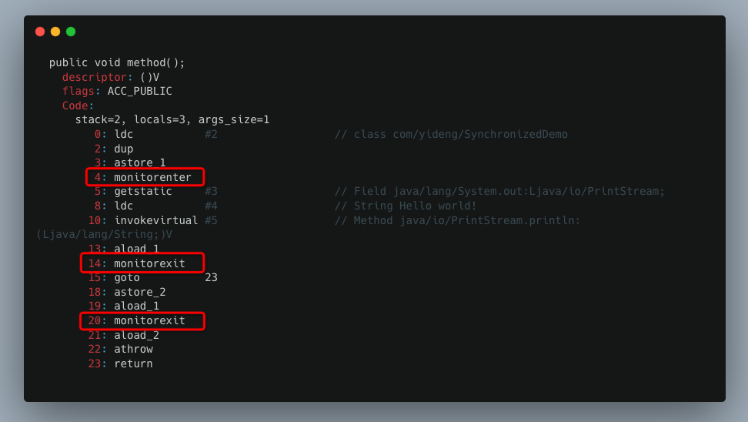Click the boxed monitorexit at line 14
This screenshot has width=748, height=422.
[x=142, y=263]
